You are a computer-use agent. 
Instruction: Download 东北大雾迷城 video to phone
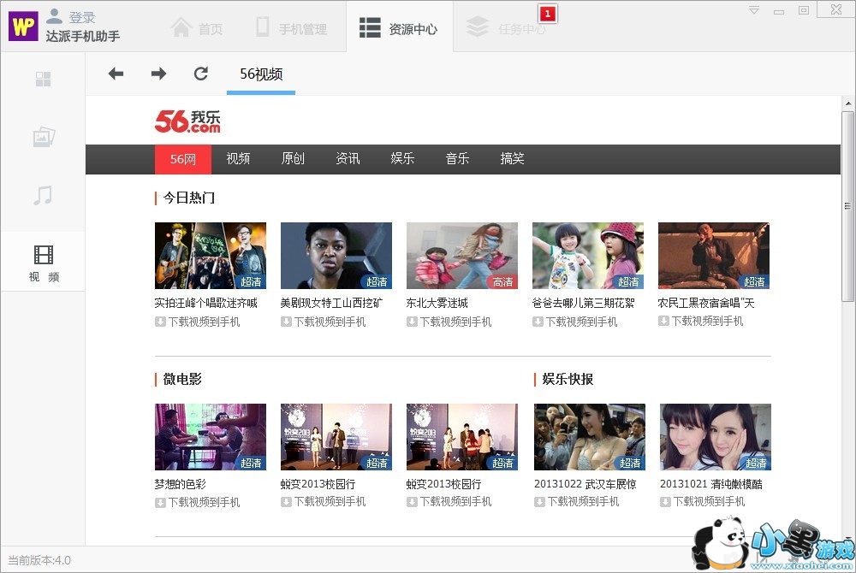449,322
